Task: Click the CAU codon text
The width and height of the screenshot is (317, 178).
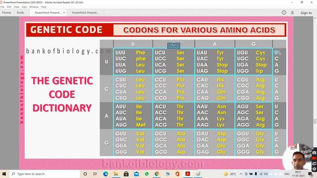Action: (x=202, y=80)
